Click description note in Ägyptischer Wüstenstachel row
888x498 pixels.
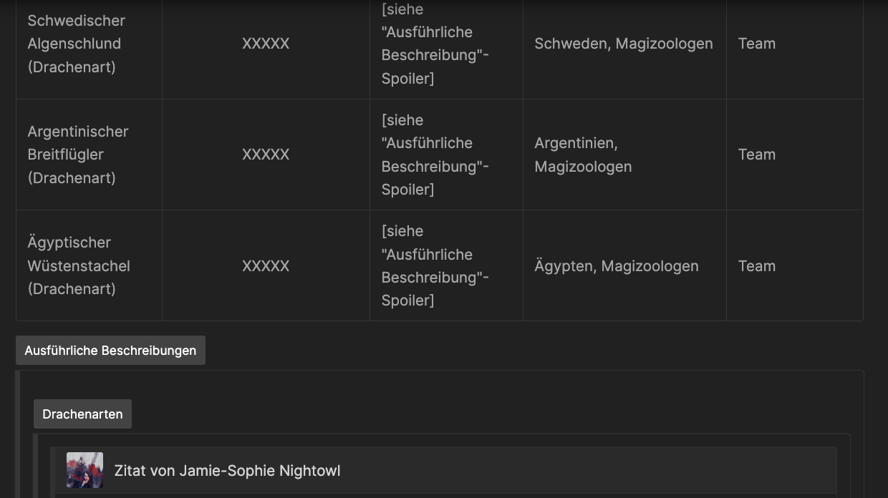click(435, 265)
